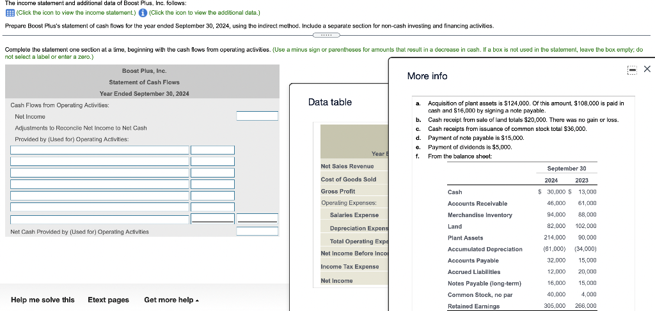This screenshot has height=311, width=655.
Task: Click the seventh adjustment amount field
Action: [x=212, y=218]
